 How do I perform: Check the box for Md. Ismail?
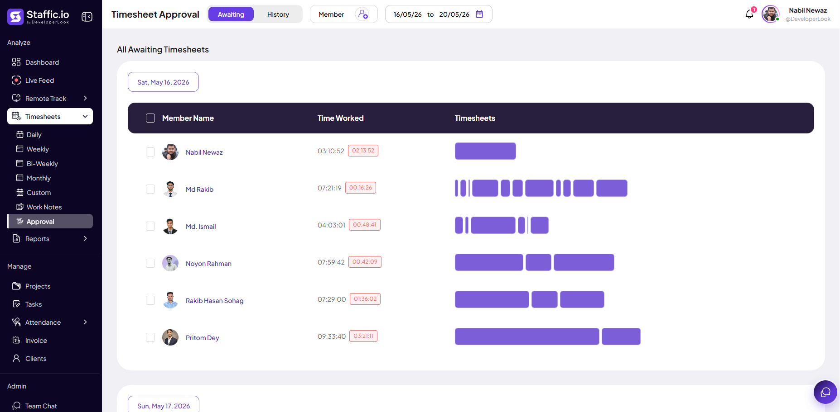click(150, 226)
